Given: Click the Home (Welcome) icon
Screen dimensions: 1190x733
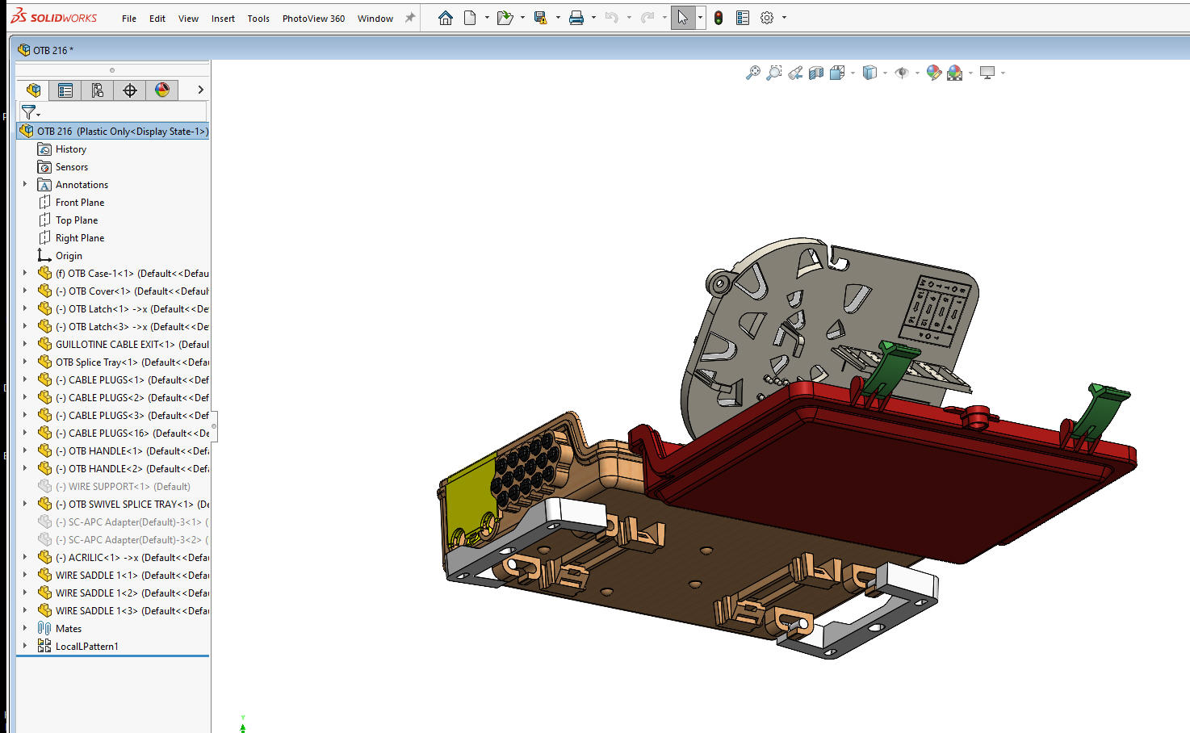Looking at the screenshot, I should 445,18.
